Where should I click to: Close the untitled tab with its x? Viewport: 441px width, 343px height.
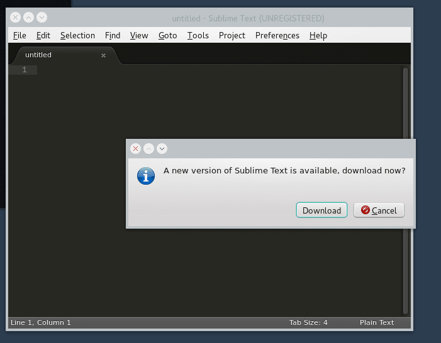[104, 56]
